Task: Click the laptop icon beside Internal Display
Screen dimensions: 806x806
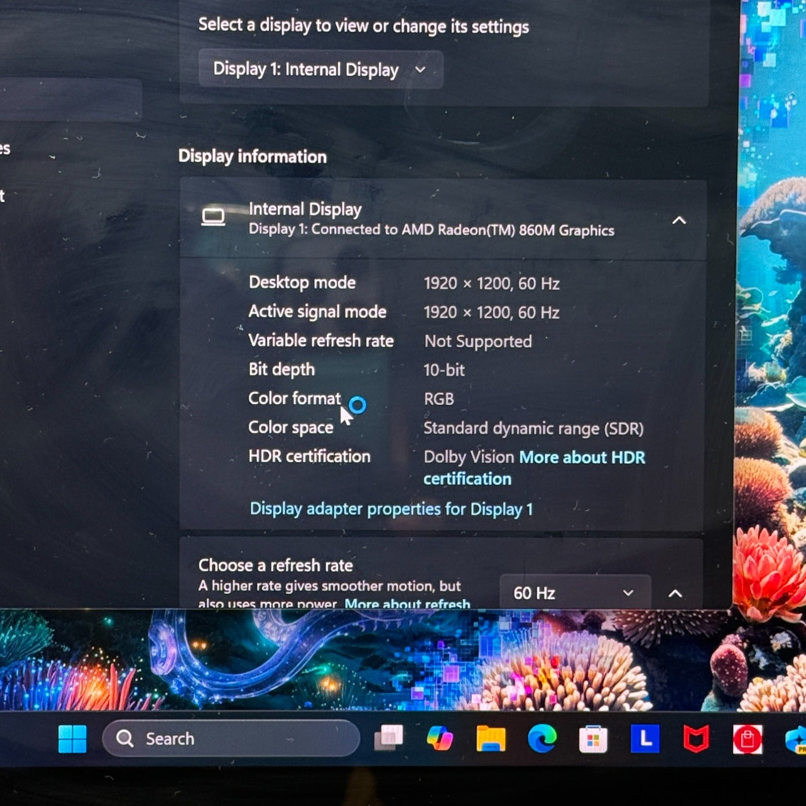Action: click(x=213, y=217)
